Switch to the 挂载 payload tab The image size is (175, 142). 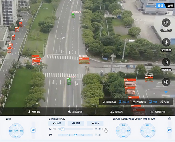160,6
